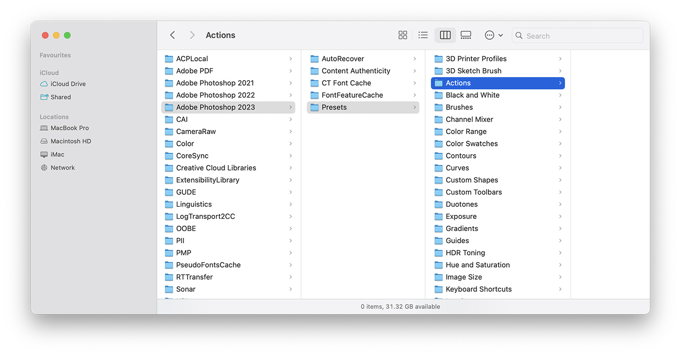This screenshot has width=681, height=355.
Task: Select the Guides folder name
Action: coord(458,241)
